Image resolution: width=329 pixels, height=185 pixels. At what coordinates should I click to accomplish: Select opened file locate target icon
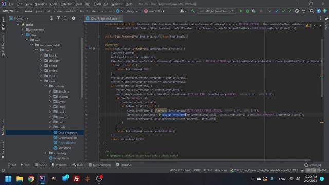tap(51, 18)
